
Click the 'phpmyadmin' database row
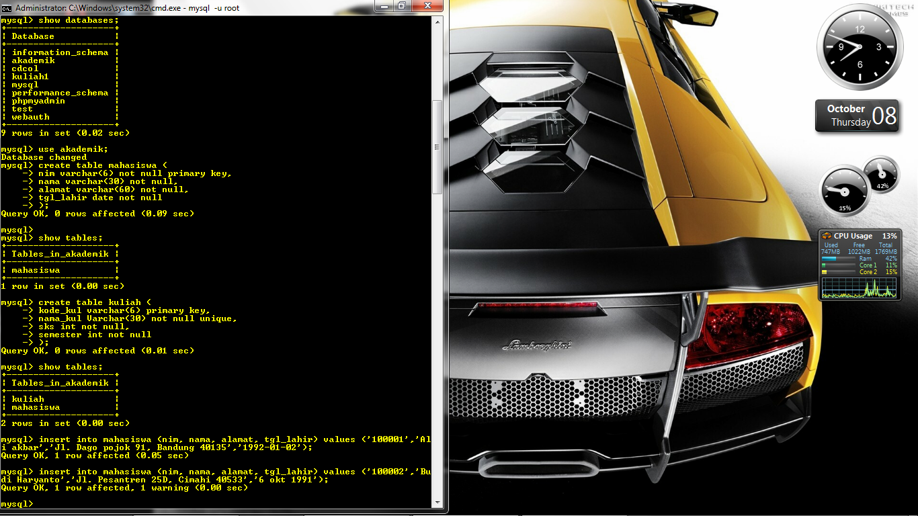(38, 101)
